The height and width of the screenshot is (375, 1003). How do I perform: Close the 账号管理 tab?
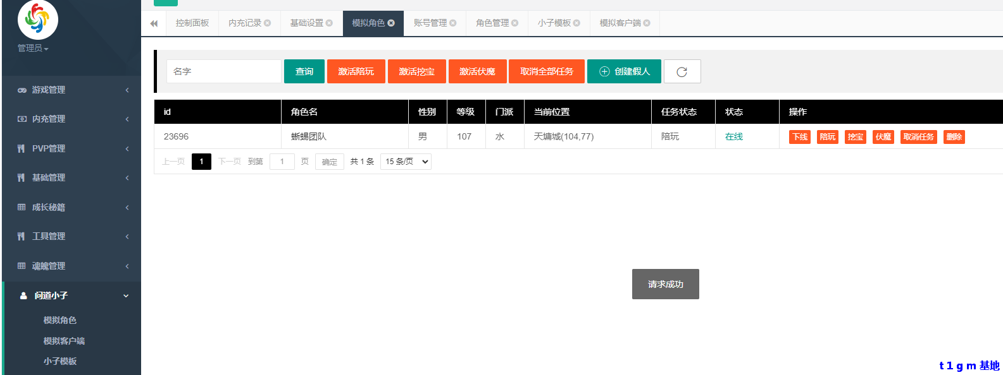[x=453, y=23]
